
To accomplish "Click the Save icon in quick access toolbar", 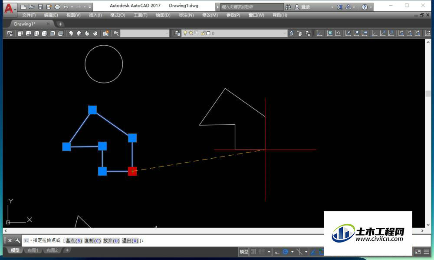I will tap(40, 7).
